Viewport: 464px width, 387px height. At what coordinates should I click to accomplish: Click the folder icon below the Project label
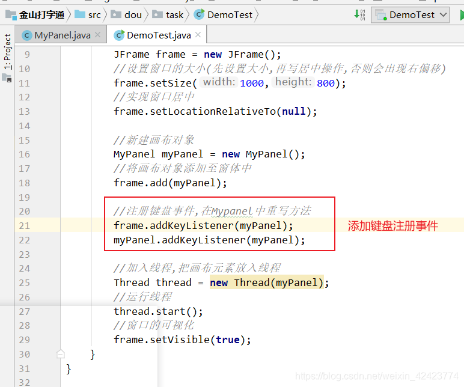point(7,78)
